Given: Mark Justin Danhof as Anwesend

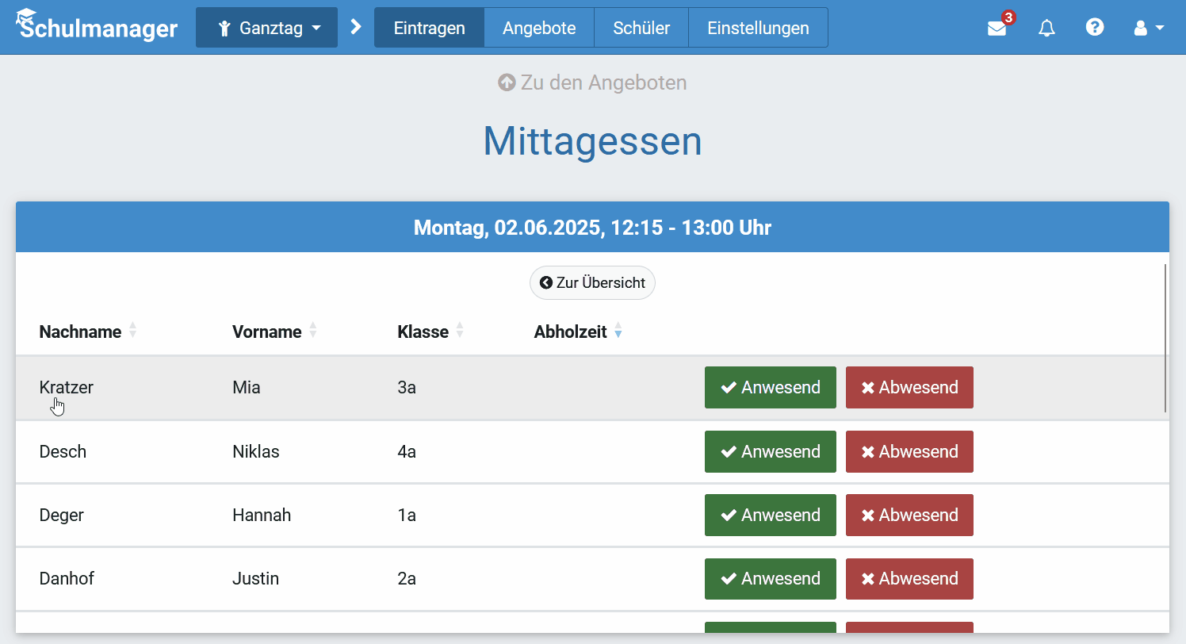Looking at the screenshot, I should (770, 578).
